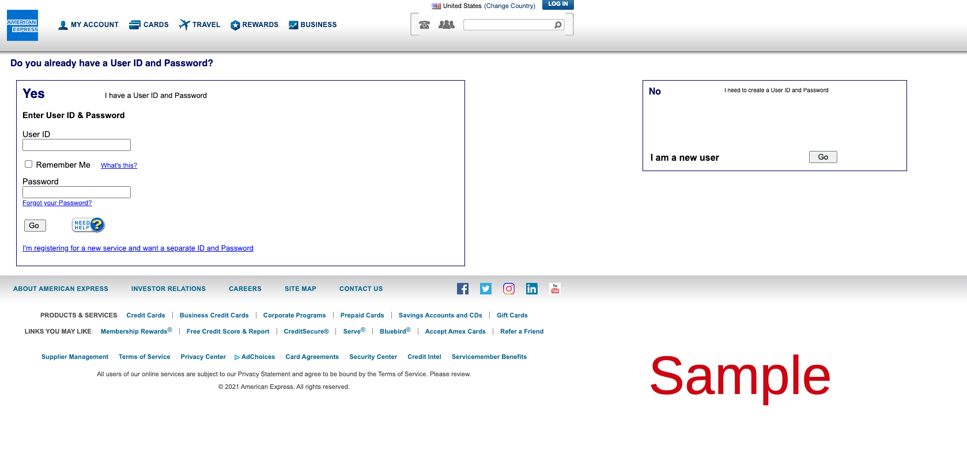Open Credit Intel link
The width and height of the screenshot is (967, 450).
point(424,357)
